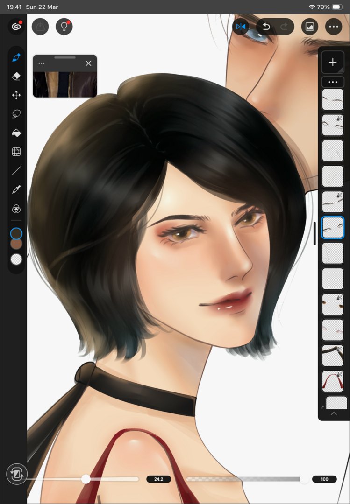350x504 pixels.
Task: Select the mesh grid transform tool
Action: (16, 152)
